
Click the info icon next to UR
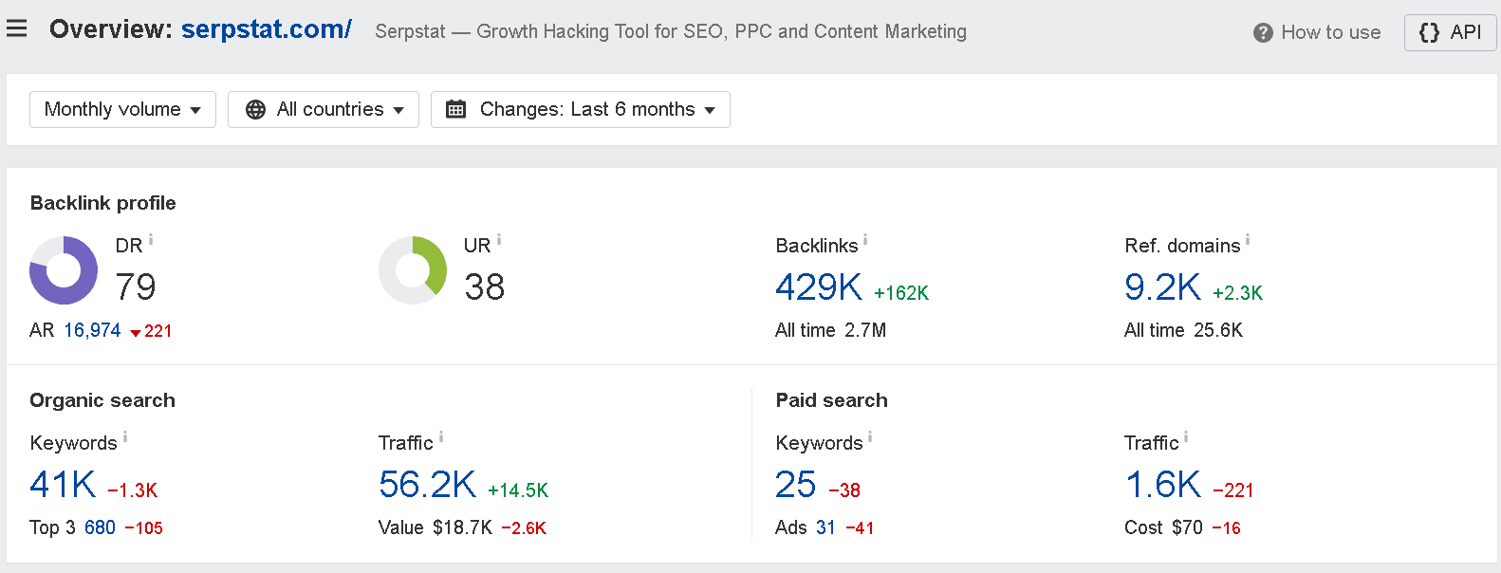pos(499,240)
